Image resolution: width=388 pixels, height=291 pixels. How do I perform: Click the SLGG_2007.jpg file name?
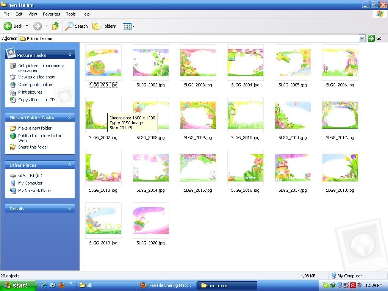(103, 138)
